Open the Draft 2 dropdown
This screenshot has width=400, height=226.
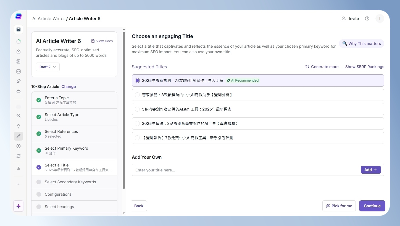48,67
